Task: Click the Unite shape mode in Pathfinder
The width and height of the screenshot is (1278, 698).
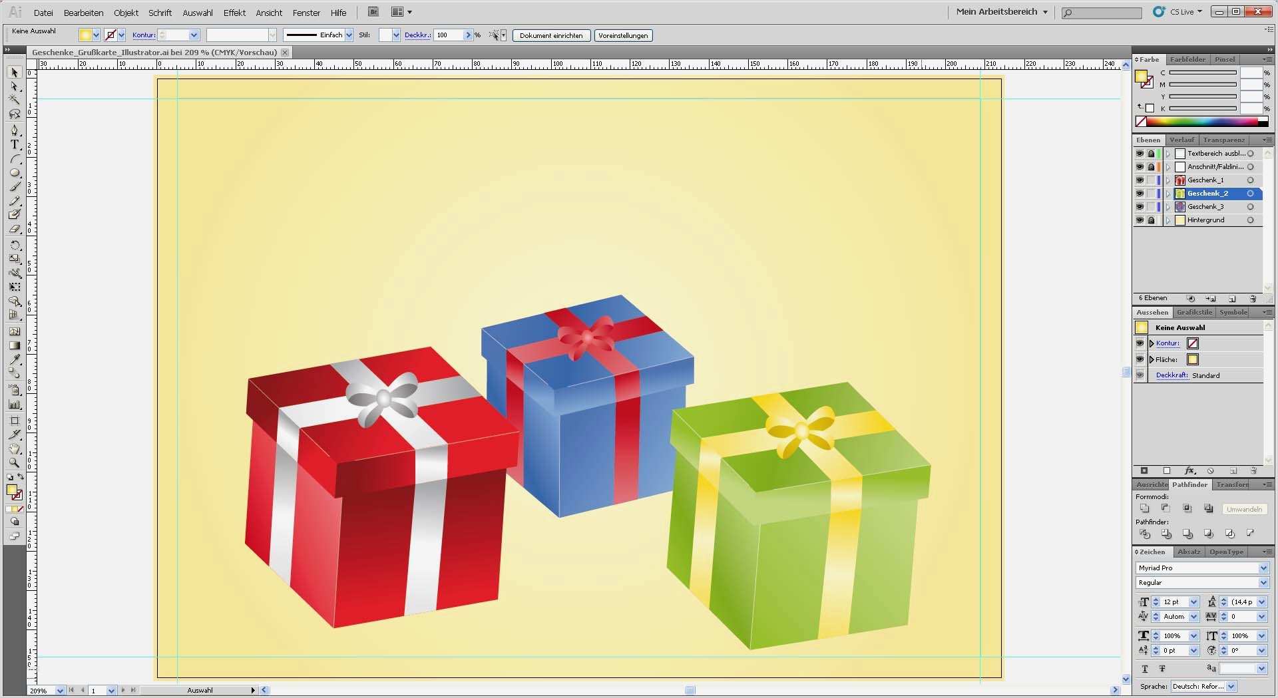Action: [x=1144, y=508]
